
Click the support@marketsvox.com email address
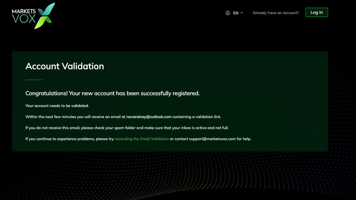pos(212,139)
